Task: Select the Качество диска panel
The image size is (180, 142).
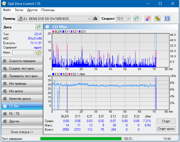Action: [x=22, y=99]
